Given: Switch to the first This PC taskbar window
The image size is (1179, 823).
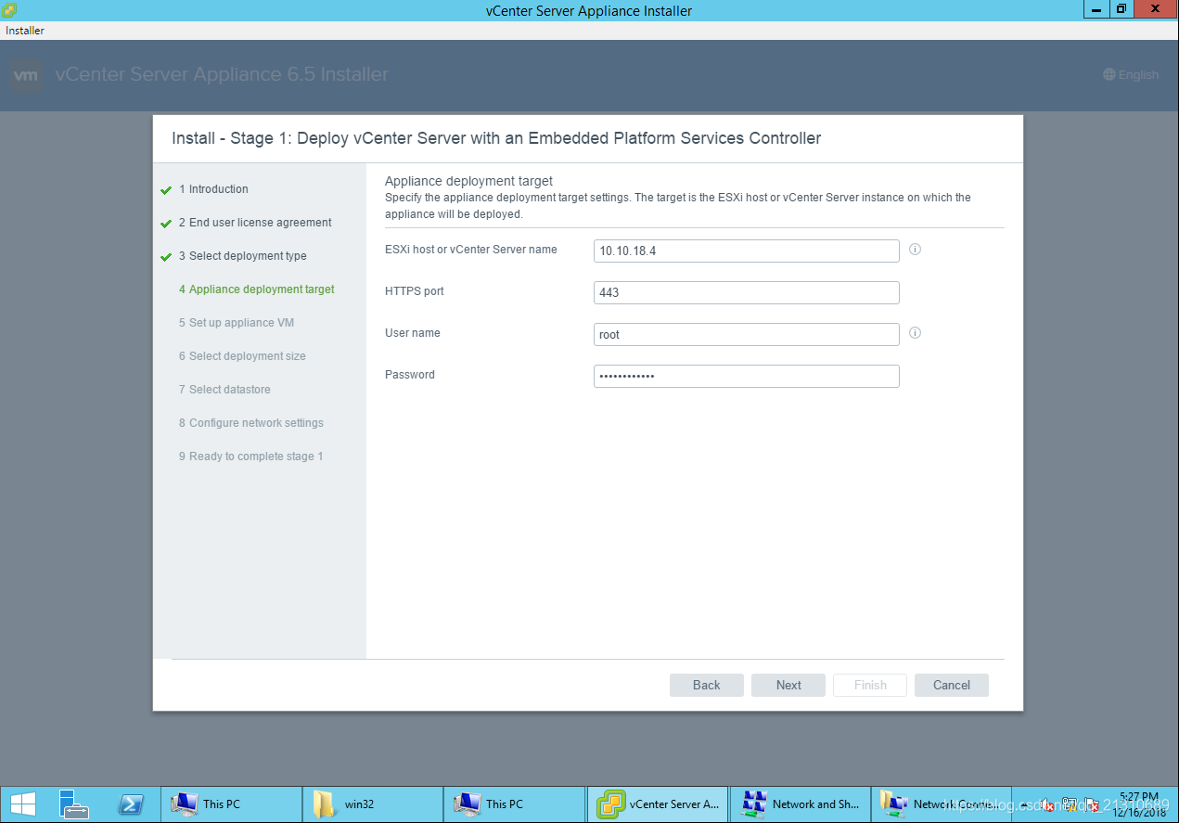Looking at the screenshot, I should click(x=232, y=804).
